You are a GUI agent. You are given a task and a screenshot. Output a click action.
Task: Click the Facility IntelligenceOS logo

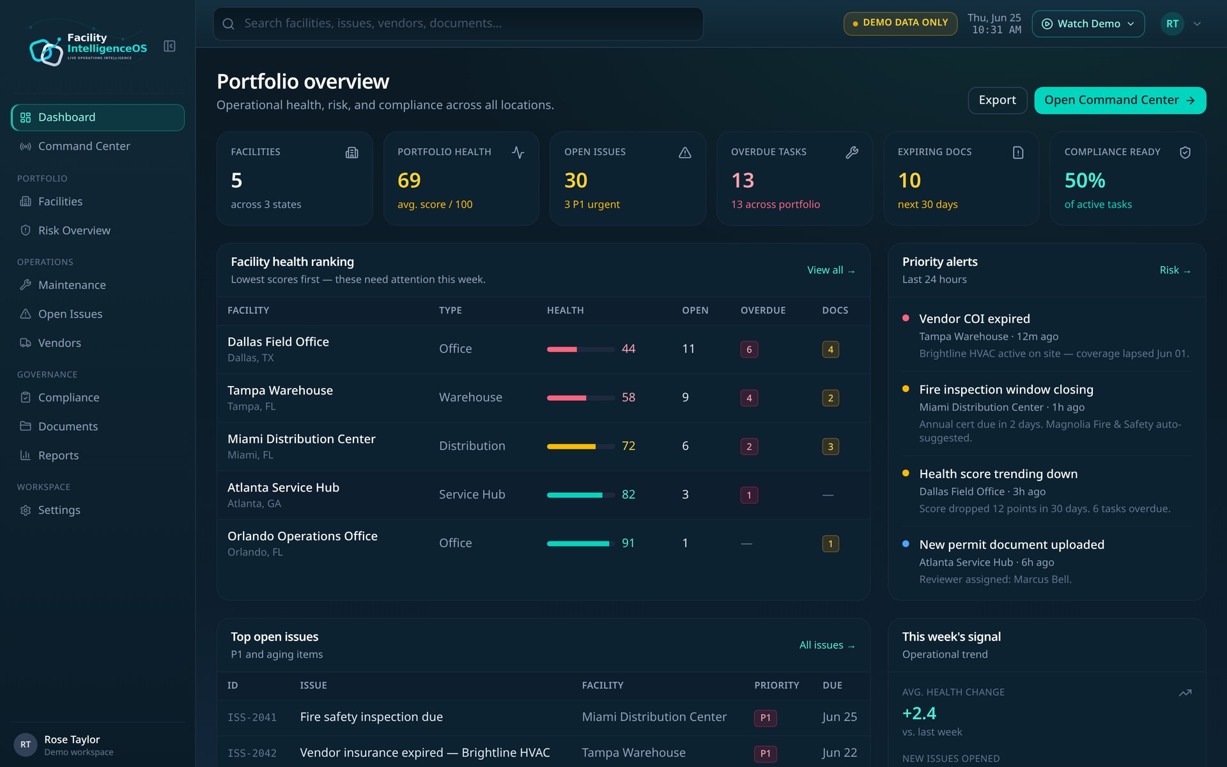click(88, 49)
